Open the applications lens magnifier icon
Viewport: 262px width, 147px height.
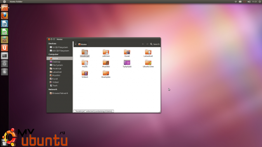(5, 64)
